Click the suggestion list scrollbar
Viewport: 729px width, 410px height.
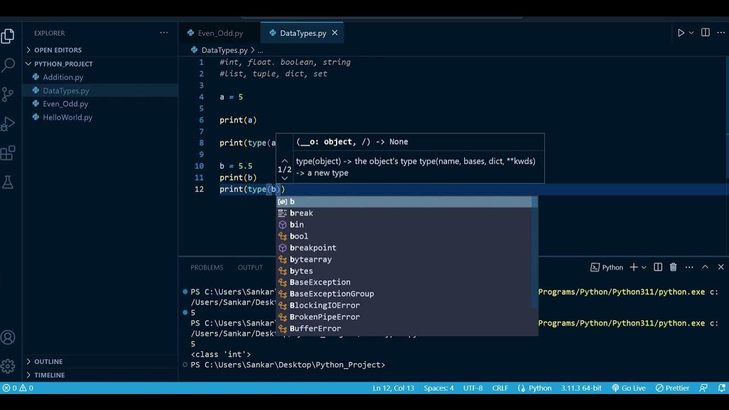coord(535,253)
